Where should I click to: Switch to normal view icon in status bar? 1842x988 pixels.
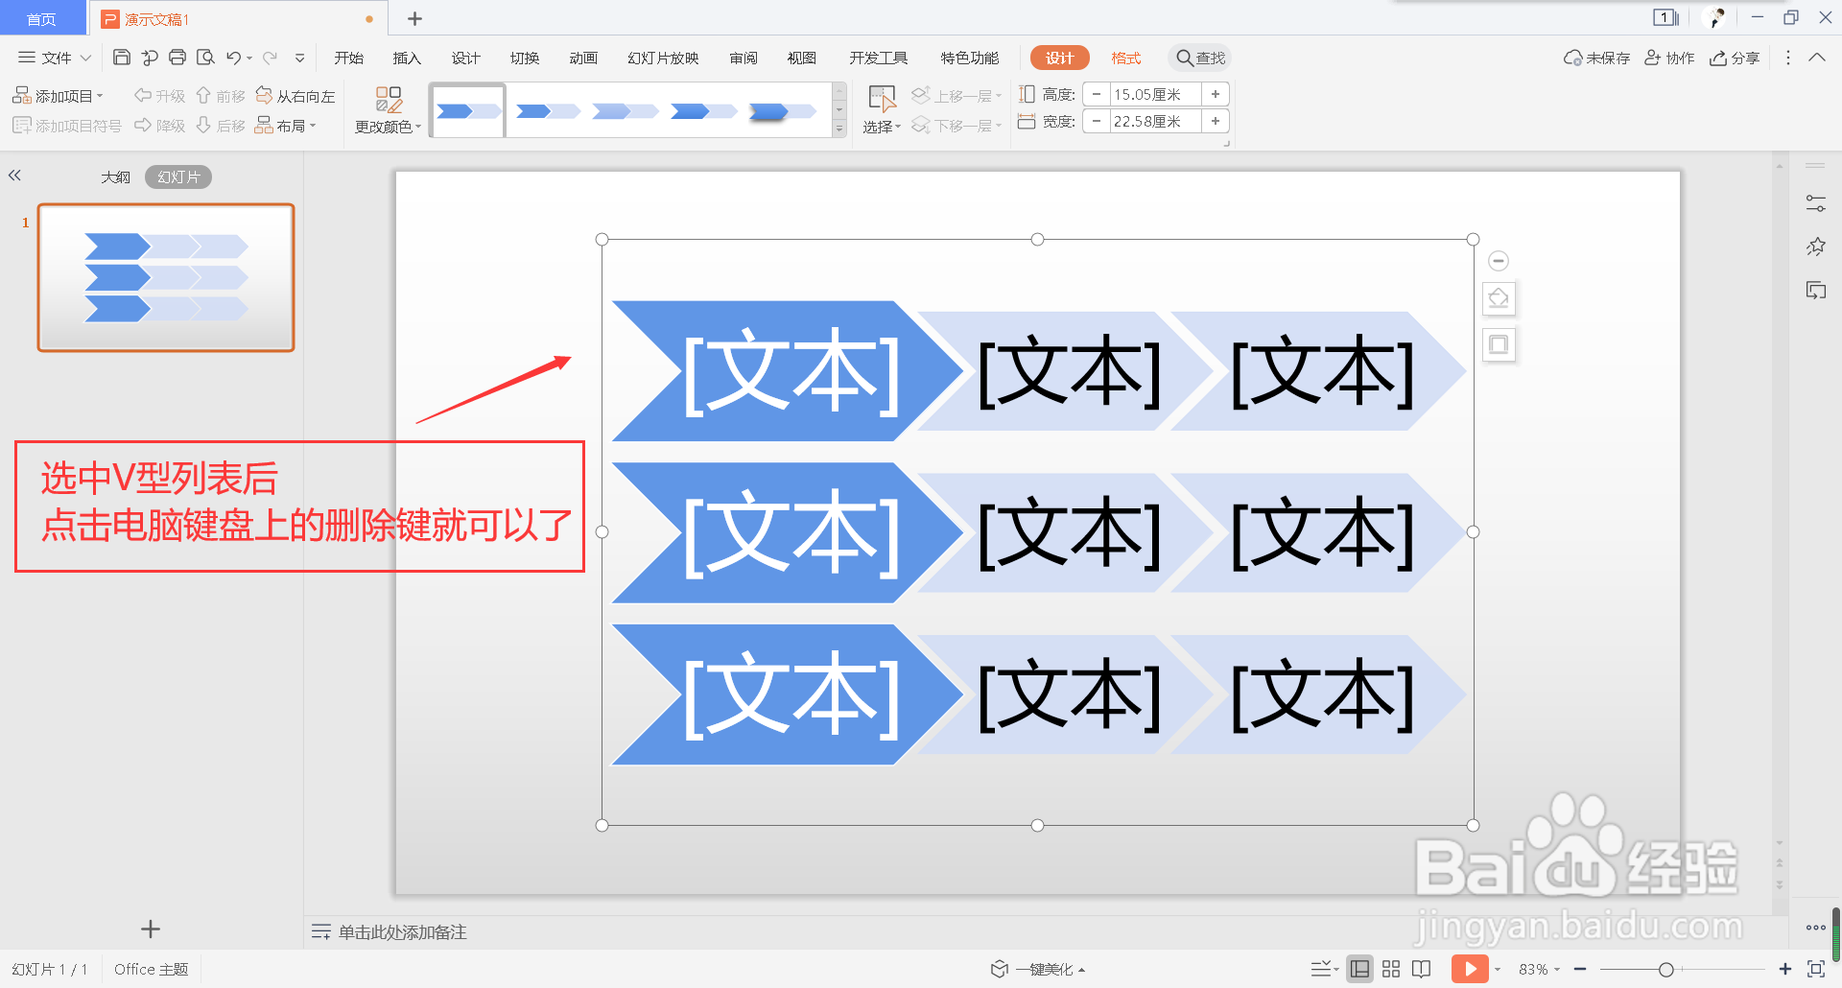(1359, 969)
